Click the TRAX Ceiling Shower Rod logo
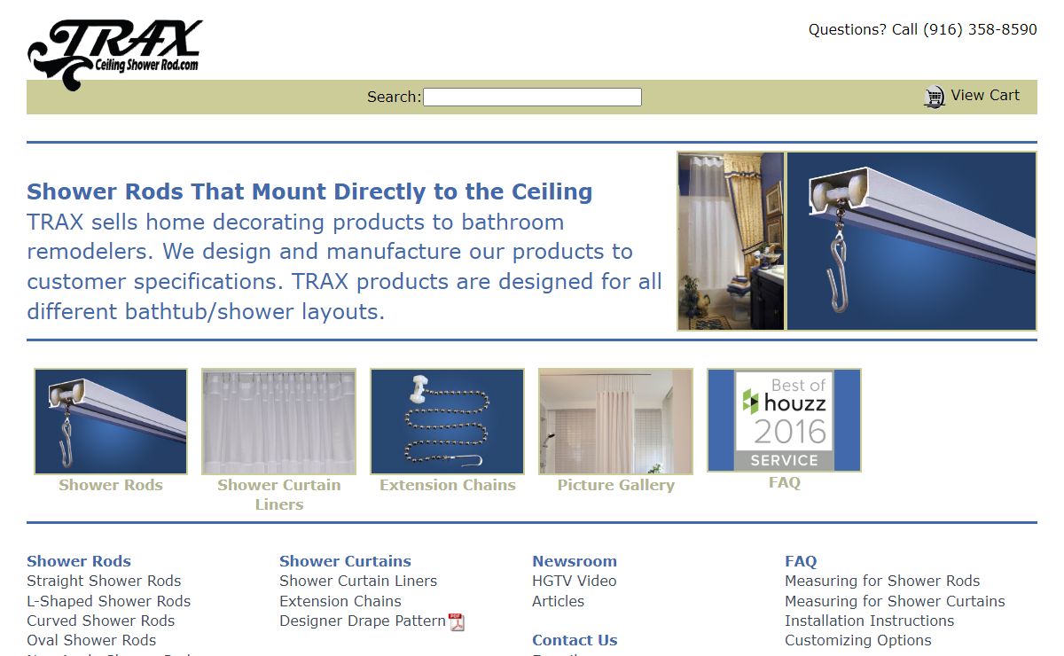 [115, 55]
